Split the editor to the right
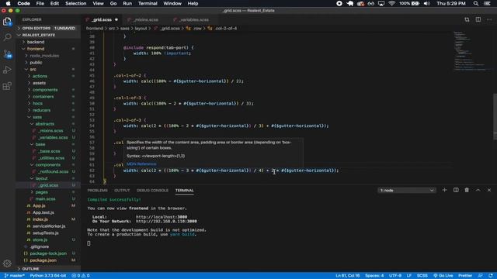The height and width of the screenshot is (279, 497). point(478,19)
